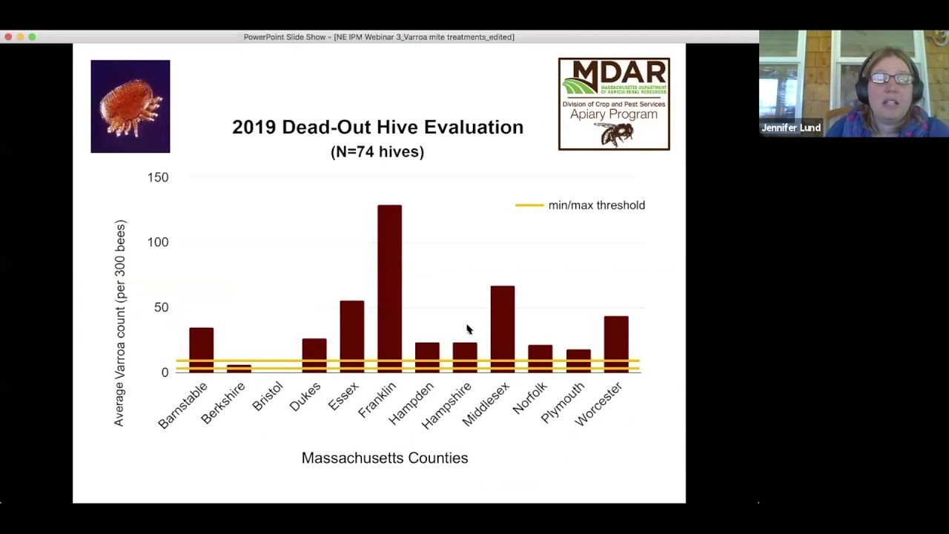The width and height of the screenshot is (949, 534).
Task: Click the "150" y-axis value
Action: pyautogui.click(x=158, y=177)
